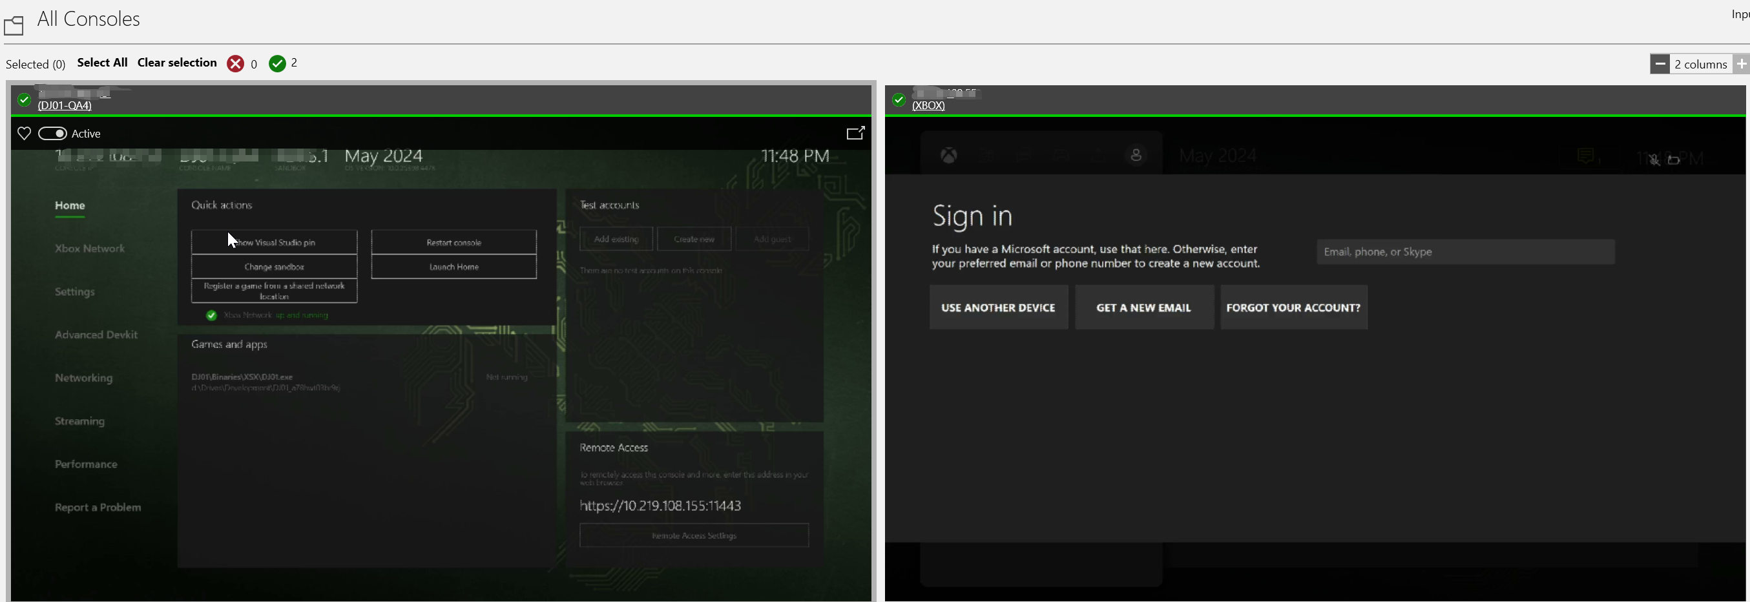Click the green successful consoles icon
Screen dimensions: 1750x602
277,64
